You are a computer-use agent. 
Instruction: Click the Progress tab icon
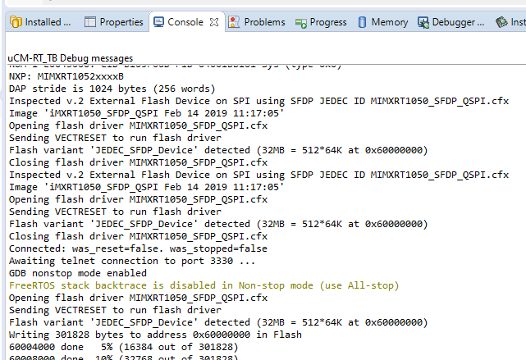tap(301, 24)
